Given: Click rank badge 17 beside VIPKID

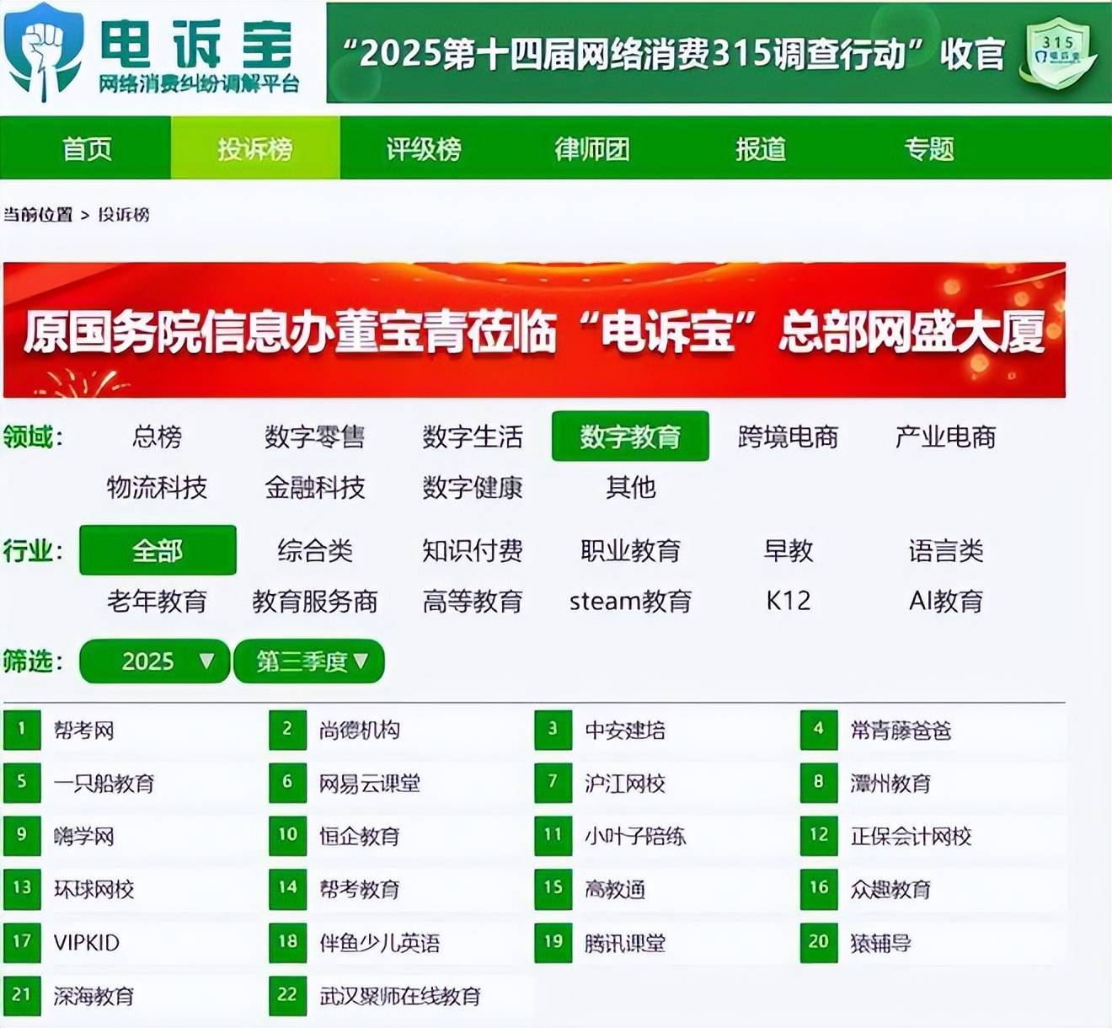Looking at the screenshot, I should pyautogui.click(x=22, y=942).
